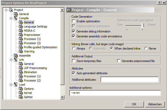Click the MISRA-C settings icon
Screen dimensions: 167x110
[21, 31]
